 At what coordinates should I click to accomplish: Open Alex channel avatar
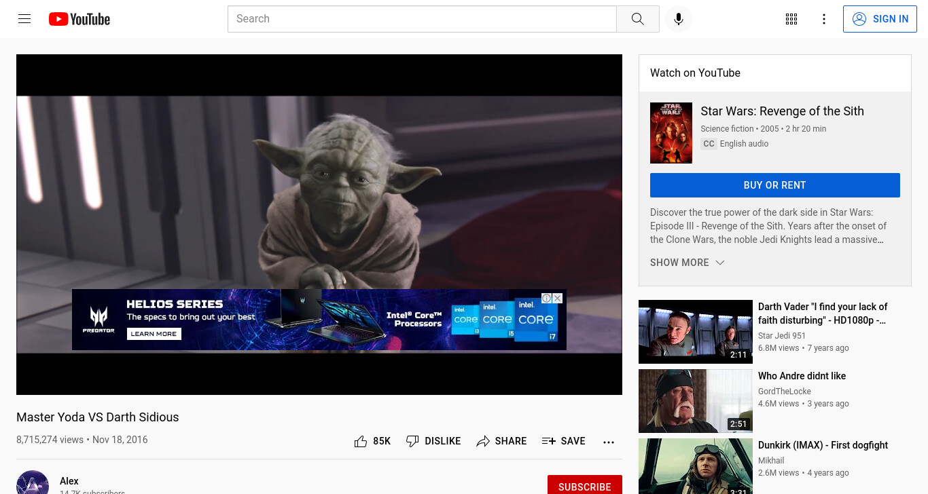click(x=33, y=482)
